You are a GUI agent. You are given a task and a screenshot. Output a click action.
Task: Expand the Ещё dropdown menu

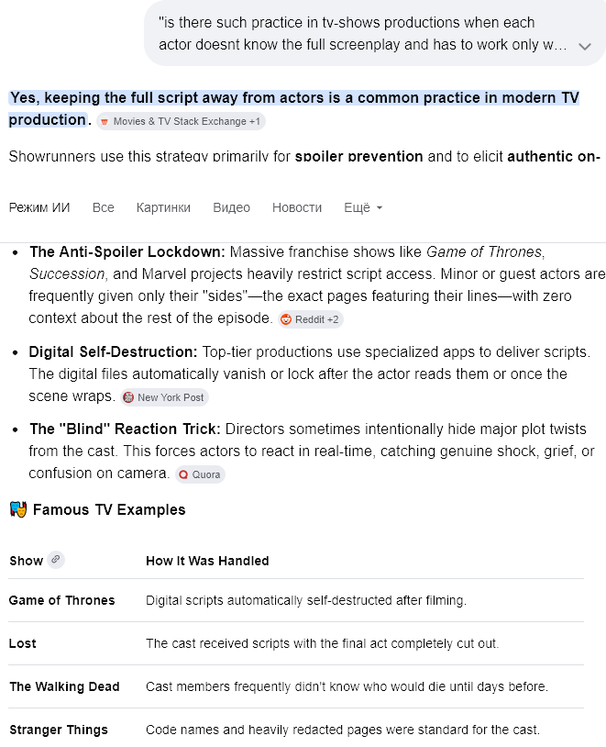[x=363, y=207]
